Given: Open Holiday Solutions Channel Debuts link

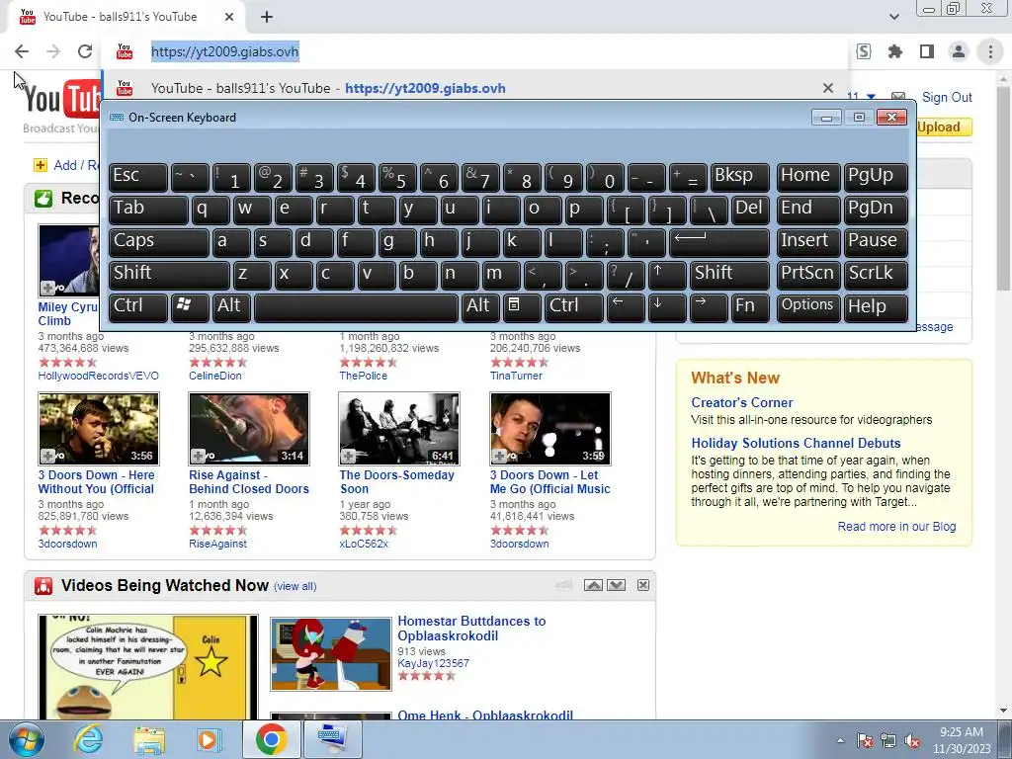Looking at the screenshot, I should coord(796,444).
